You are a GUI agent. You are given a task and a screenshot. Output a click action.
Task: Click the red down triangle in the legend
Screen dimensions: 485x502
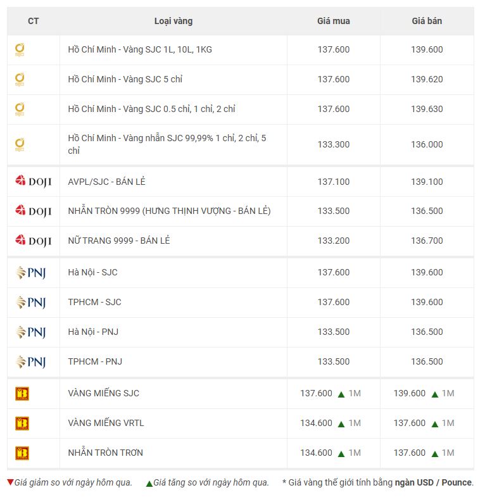pyautogui.click(x=10, y=482)
